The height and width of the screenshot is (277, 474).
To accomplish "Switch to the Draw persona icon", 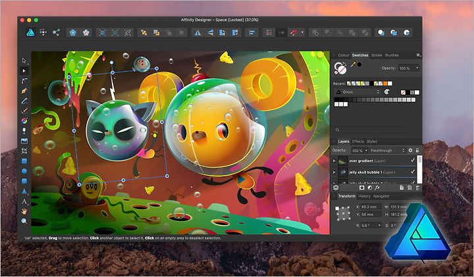I will coord(30,33).
